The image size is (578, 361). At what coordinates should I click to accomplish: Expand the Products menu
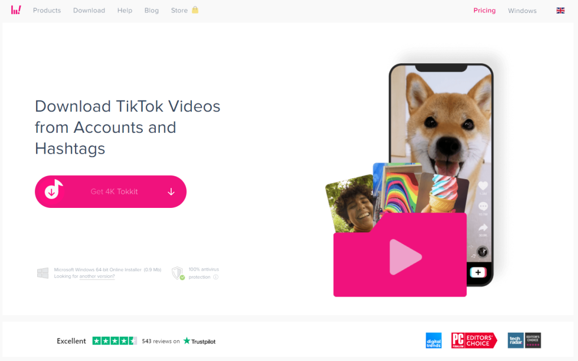click(x=46, y=10)
